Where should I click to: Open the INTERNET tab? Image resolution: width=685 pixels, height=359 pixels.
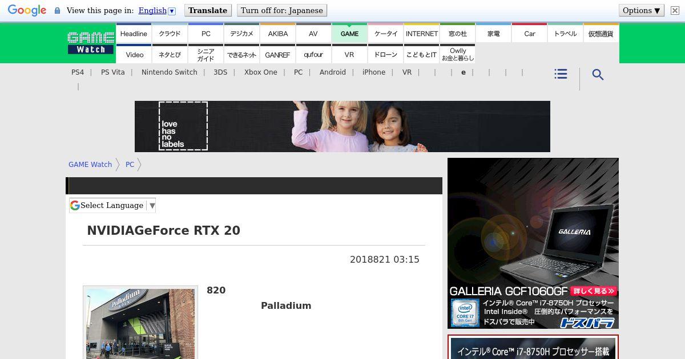coord(422,34)
